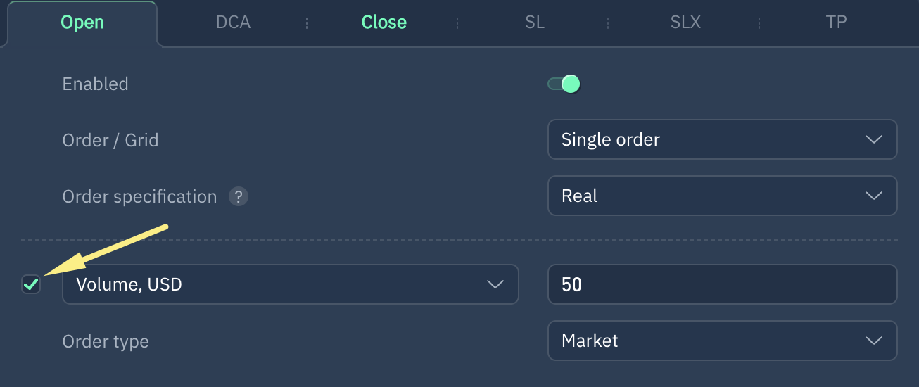The width and height of the screenshot is (919, 387).
Task: Click the 'Order specification' label text
Action: click(x=139, y=196)
